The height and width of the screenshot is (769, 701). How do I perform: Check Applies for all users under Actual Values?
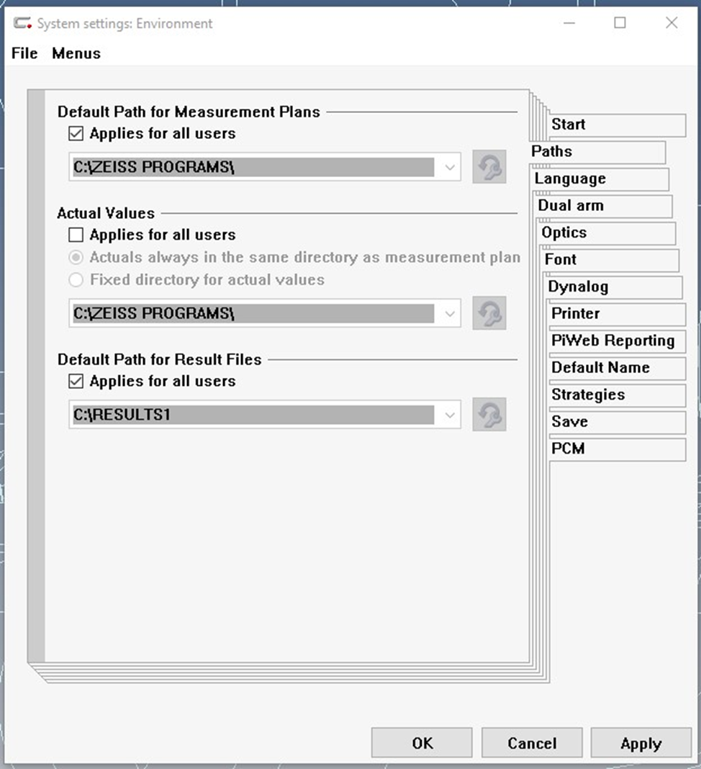[x=76, y=235]
